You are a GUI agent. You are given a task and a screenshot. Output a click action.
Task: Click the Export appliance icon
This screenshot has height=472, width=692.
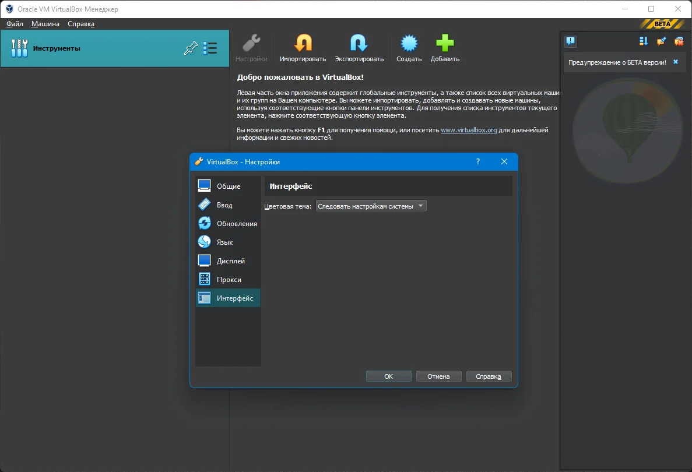pos(359,43)
